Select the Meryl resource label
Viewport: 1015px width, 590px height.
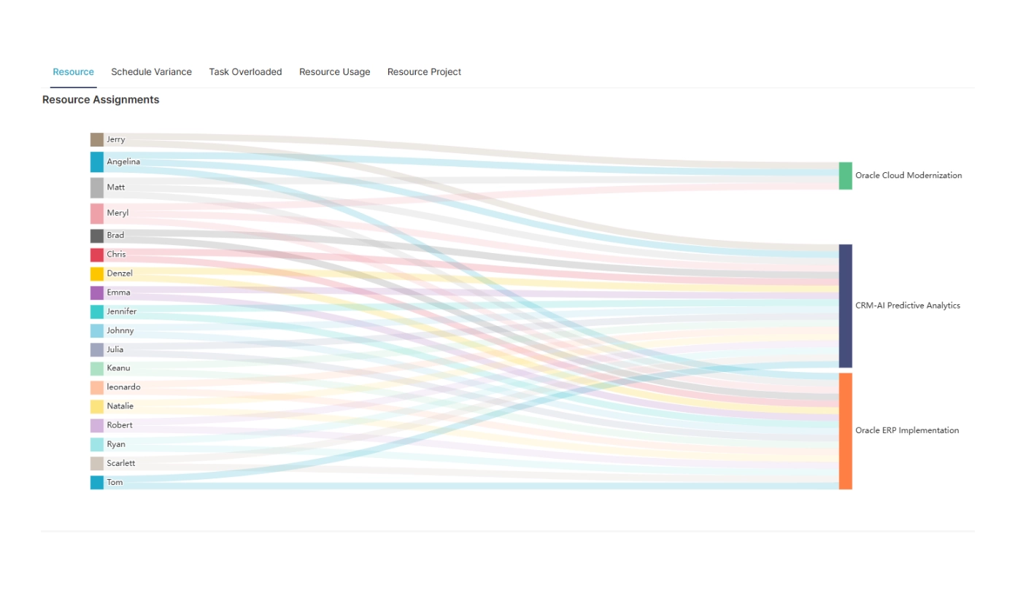point(117,214)
